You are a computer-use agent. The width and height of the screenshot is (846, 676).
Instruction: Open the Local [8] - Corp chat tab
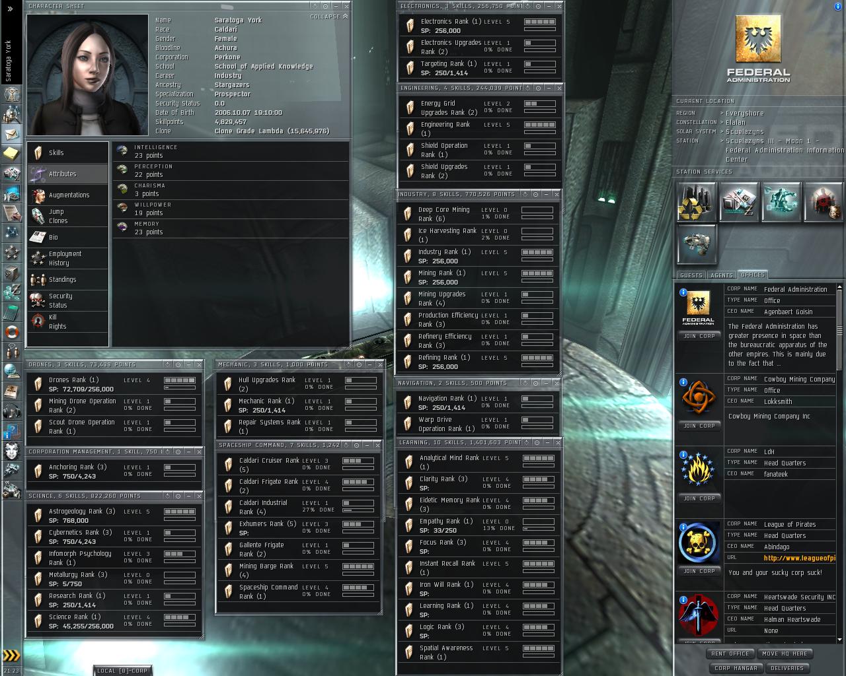(x=122, y=671)
